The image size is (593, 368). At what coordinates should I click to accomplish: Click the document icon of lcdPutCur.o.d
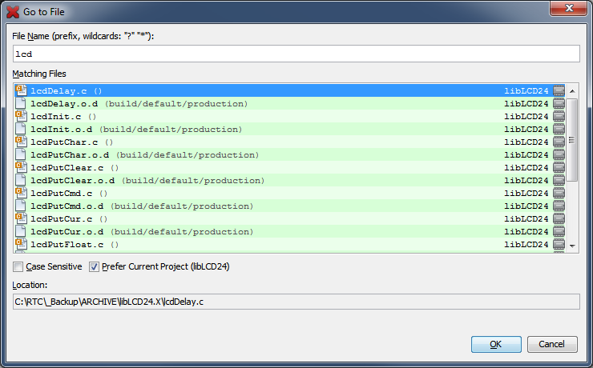tap(21, 232)
